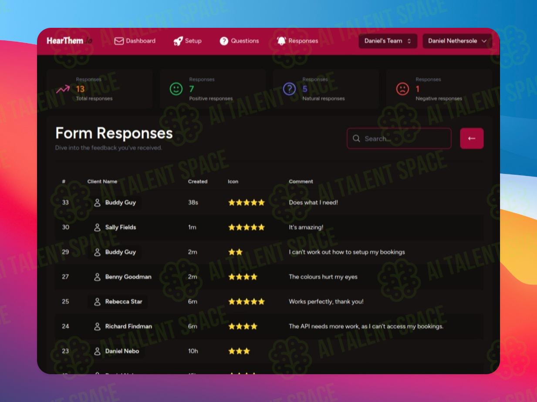This screenshot has width=537, height=402.
Task: Click the Created column header
Action: pos(198,182)
